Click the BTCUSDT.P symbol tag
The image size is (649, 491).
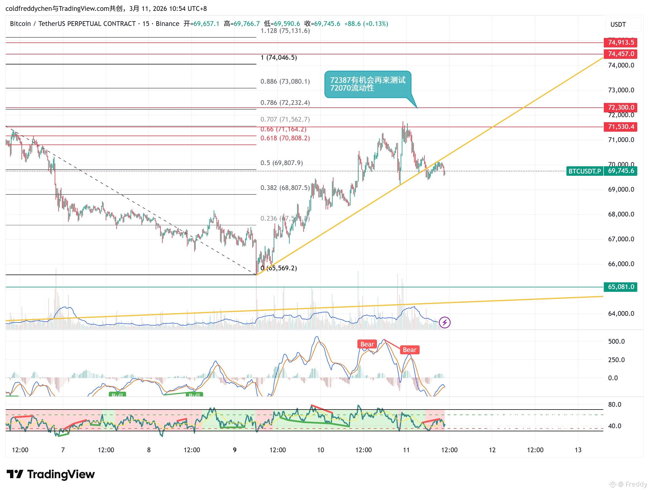585,171
